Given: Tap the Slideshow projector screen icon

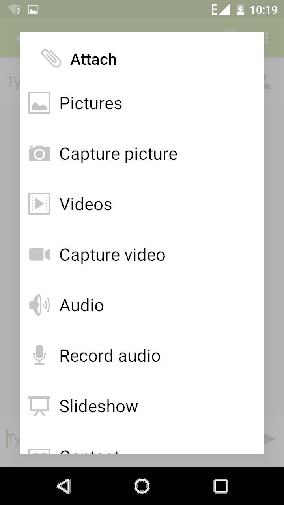Looking at the screenshot, I should tap(39, 406).
